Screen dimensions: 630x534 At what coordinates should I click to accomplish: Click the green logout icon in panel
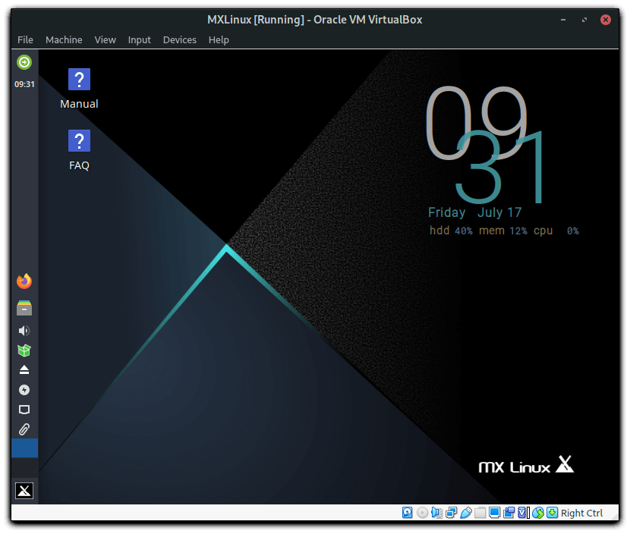click(24, 62)
